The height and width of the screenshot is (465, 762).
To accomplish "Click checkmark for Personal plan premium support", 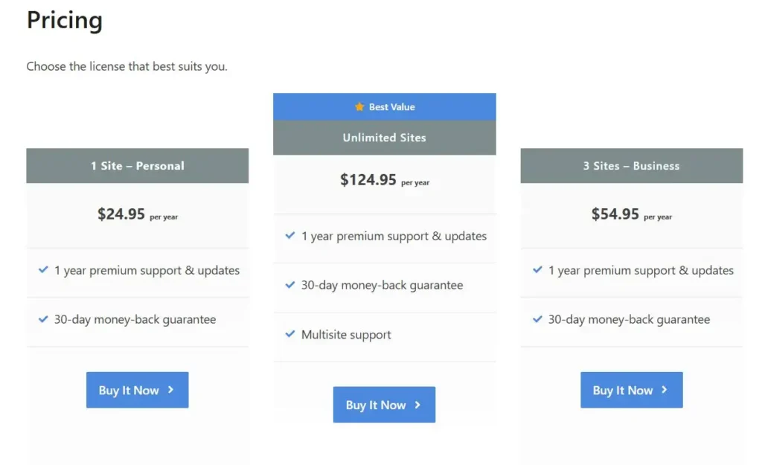I will 43,270.
